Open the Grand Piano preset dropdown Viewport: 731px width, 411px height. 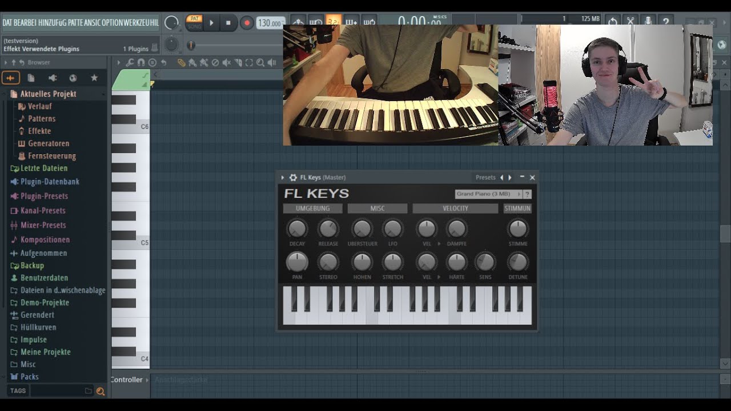(x=489, y=194)
